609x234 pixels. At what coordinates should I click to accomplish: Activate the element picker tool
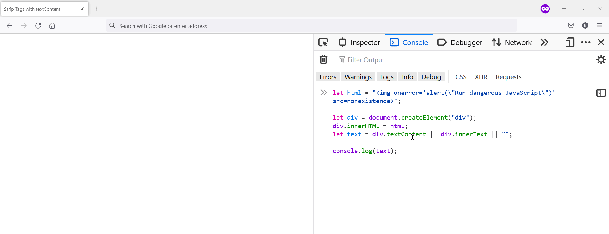pos(323,42)
